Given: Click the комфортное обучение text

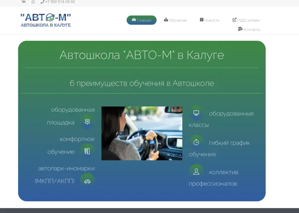Looking at the screenshot, I should [x=71, y=145].
